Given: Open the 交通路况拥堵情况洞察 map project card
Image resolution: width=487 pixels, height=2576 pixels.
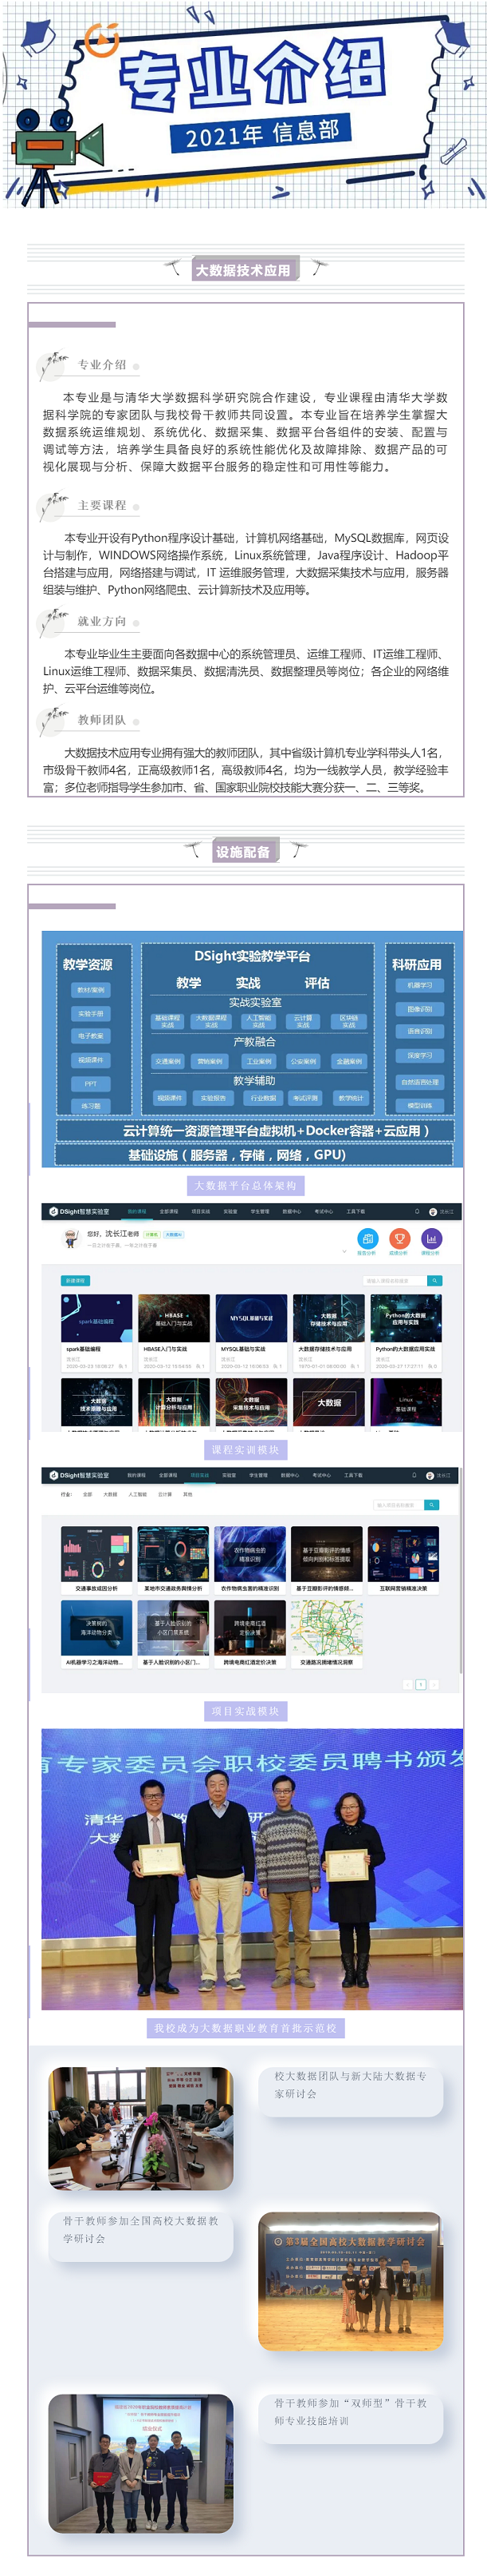Looking at the screenshot, I should pos(326,1634).
